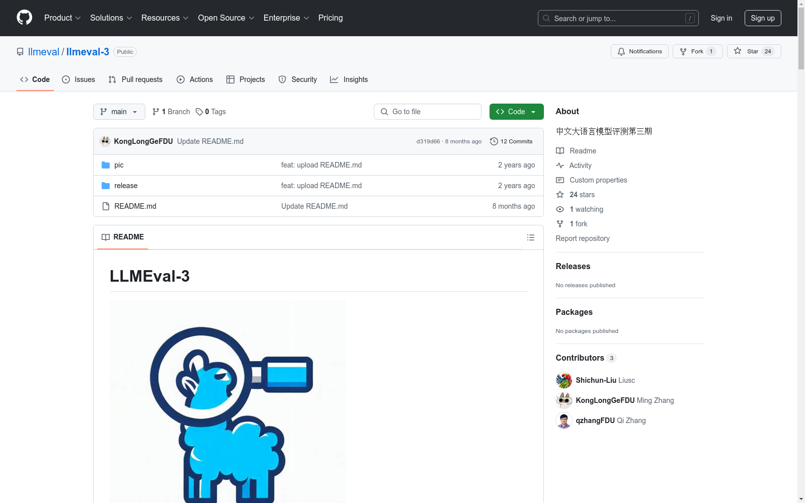Click KongLongGeFDU avatar in commit row
Viewport: 805px width, 503px height.
(x=105, y=141)
